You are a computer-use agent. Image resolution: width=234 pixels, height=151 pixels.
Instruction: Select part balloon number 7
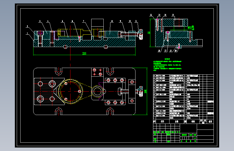pyautogui.click(x=84, y=21)
